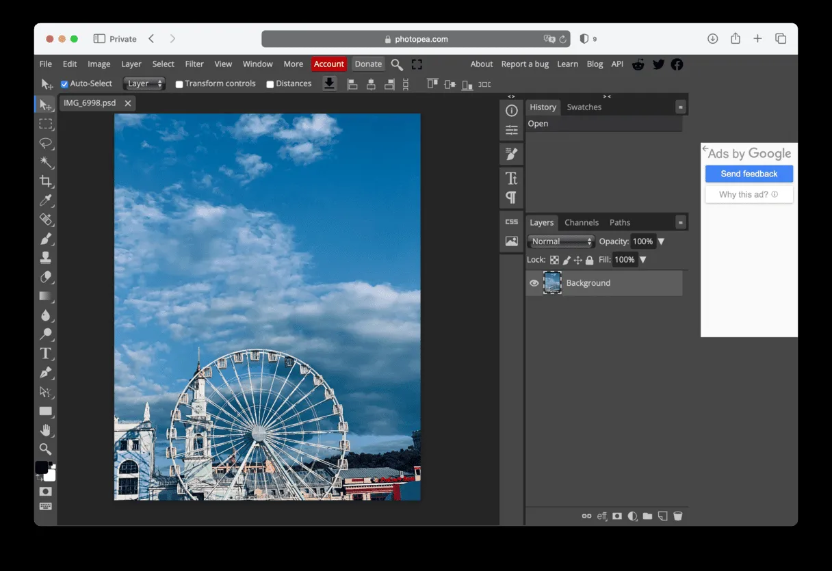
Task: Choose the Eraser tool
Action: coord(46,277)
